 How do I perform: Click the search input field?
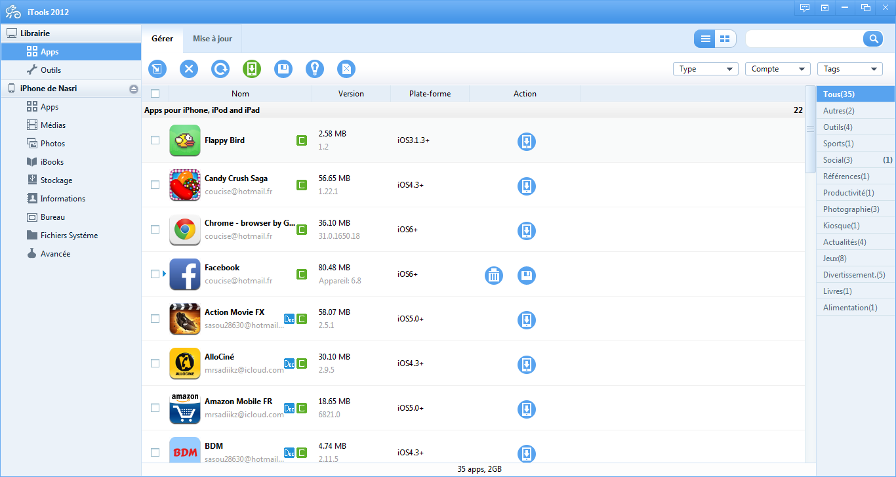tap(804, 39)
